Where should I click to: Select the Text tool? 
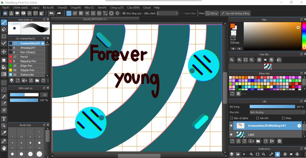(4, 119)
